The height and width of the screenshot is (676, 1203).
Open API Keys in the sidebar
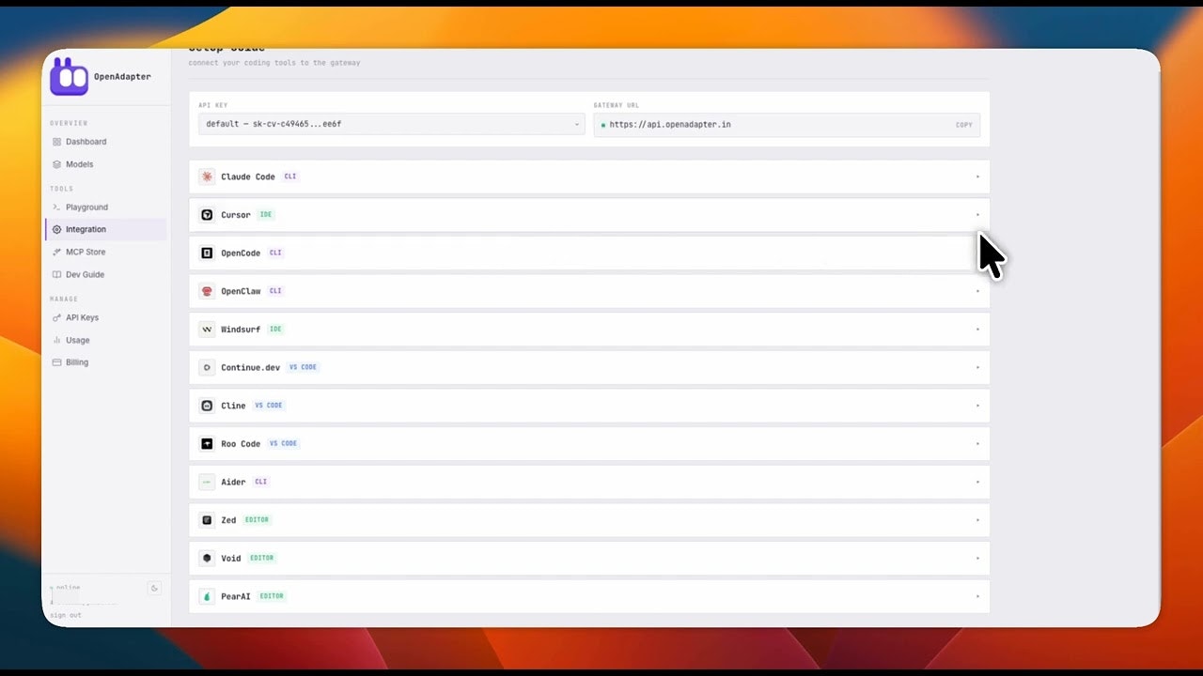[105, 317]
